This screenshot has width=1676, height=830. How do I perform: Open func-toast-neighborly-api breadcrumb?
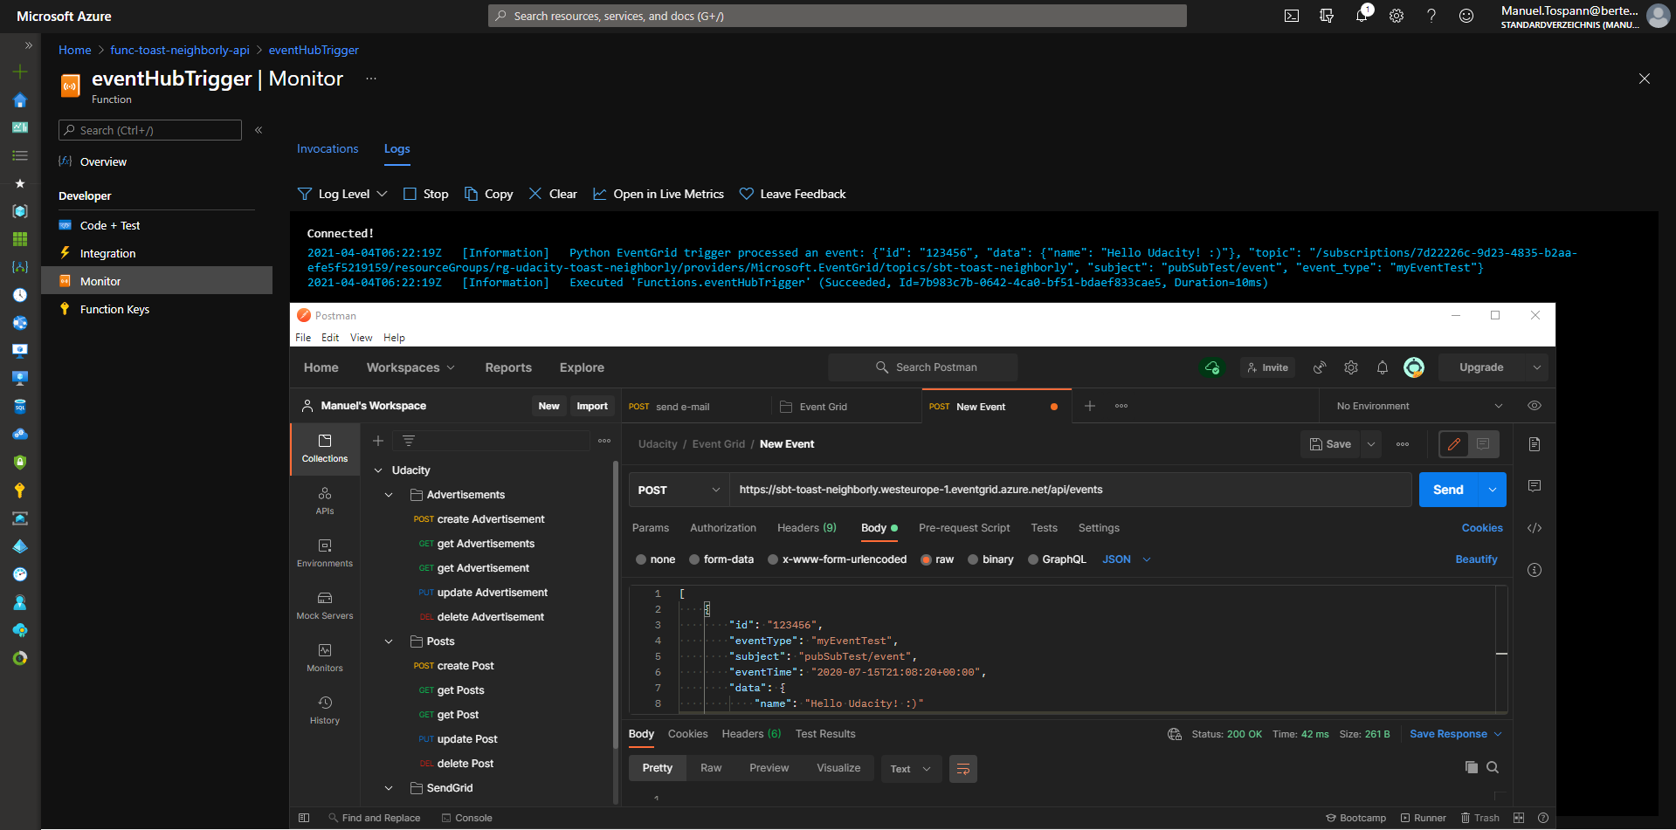180,50
